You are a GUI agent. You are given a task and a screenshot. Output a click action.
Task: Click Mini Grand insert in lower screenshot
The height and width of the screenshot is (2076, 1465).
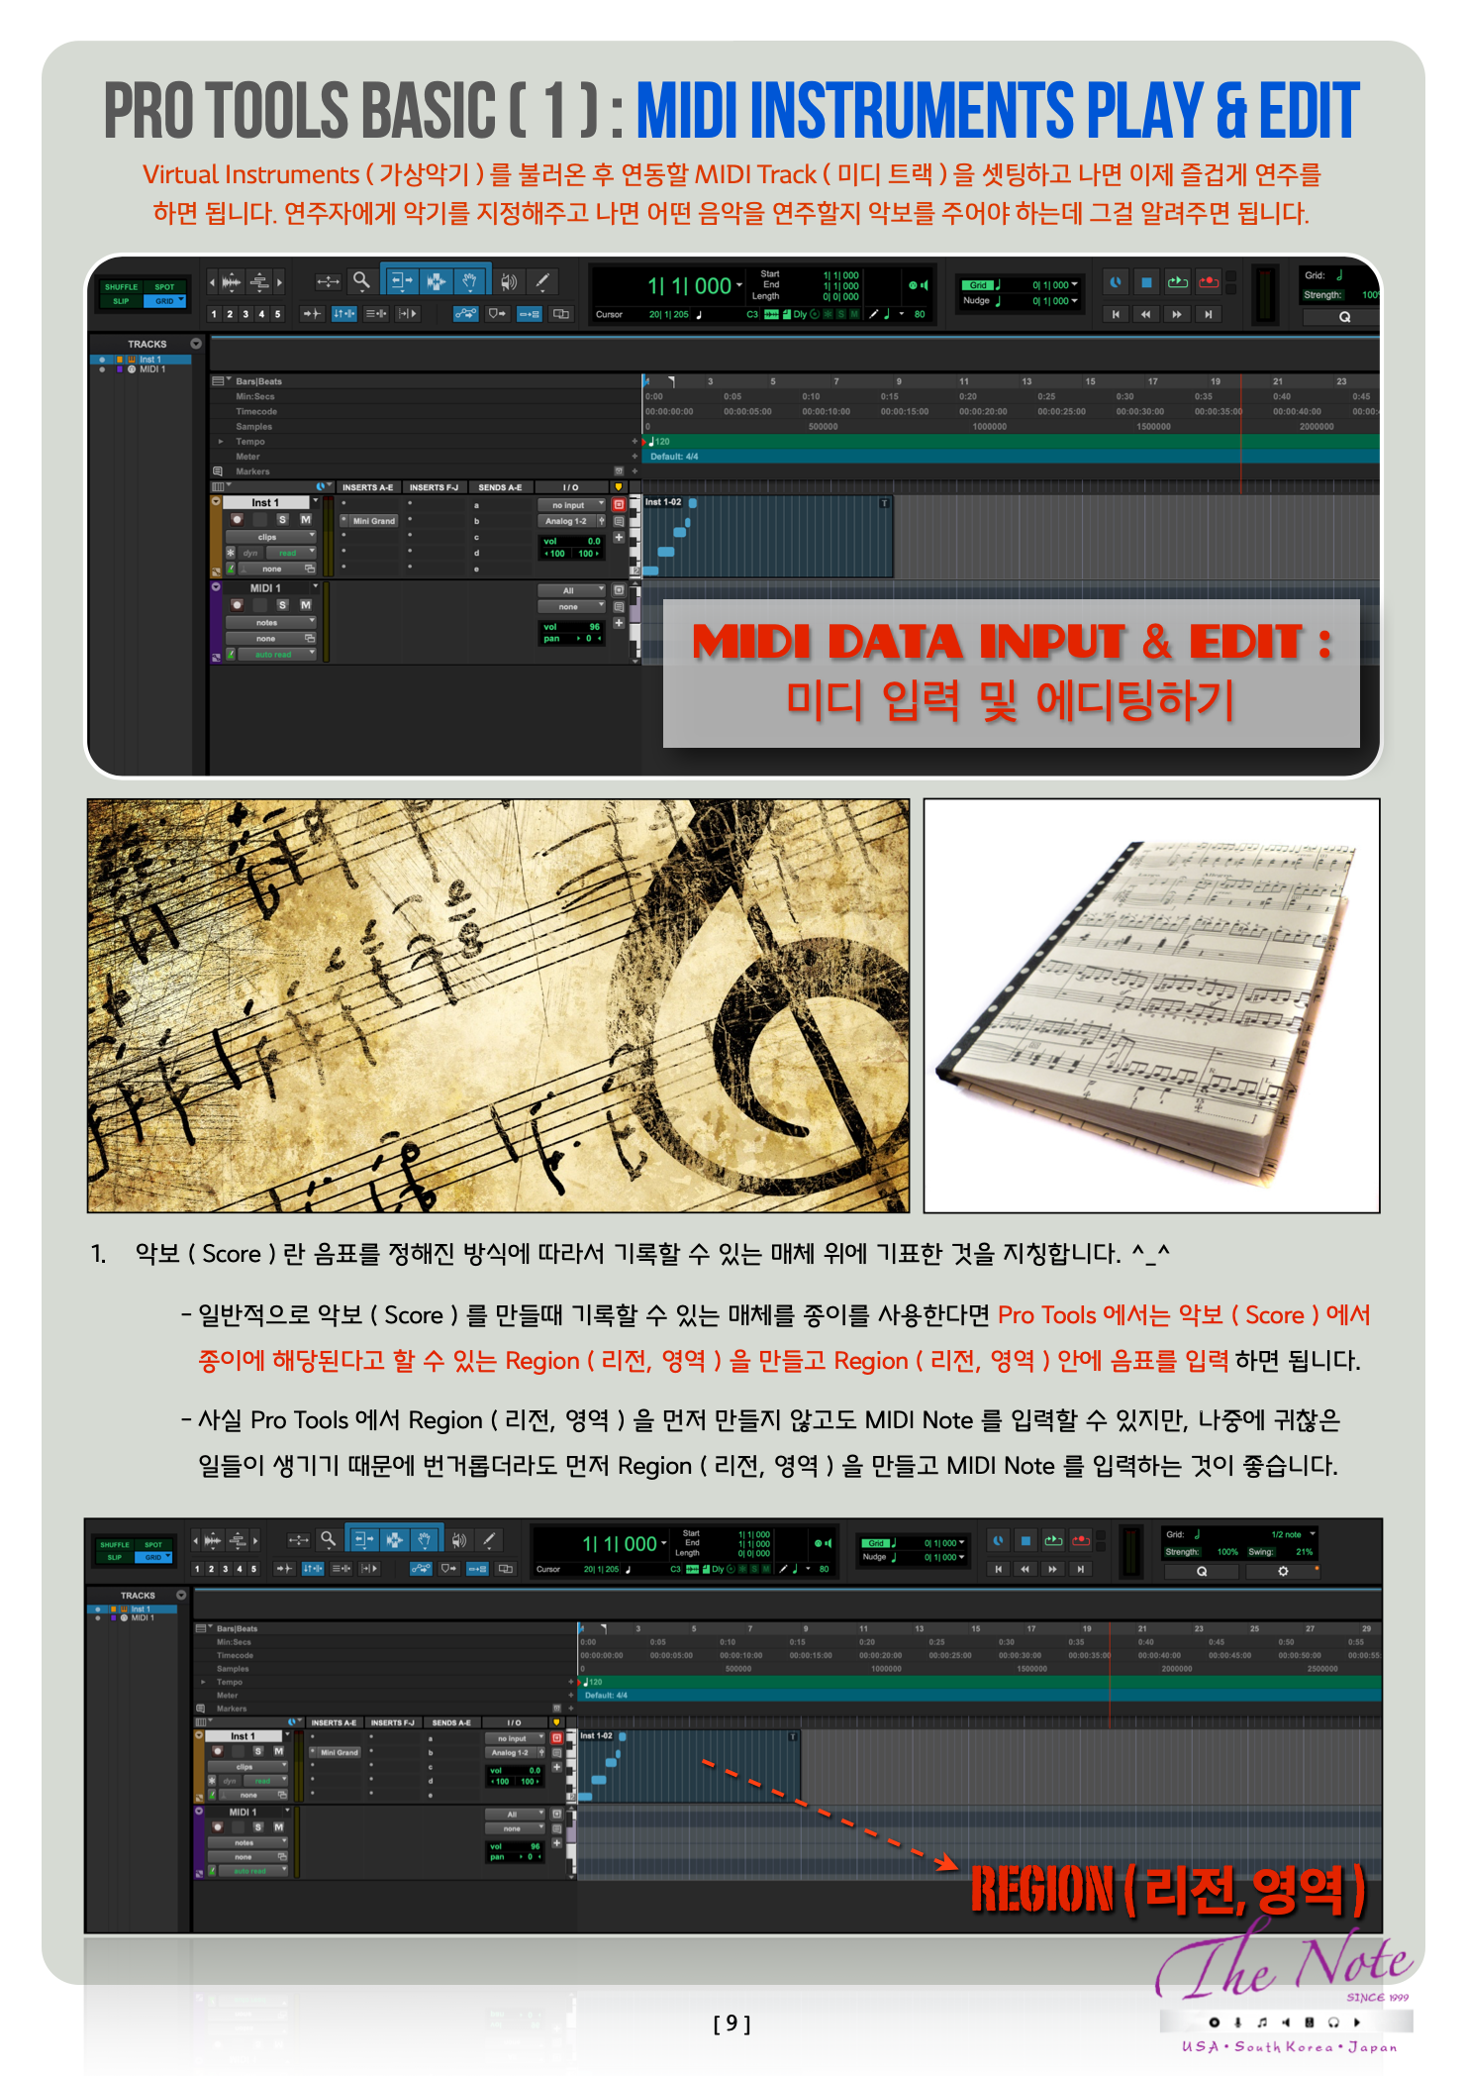point(339,1752)
